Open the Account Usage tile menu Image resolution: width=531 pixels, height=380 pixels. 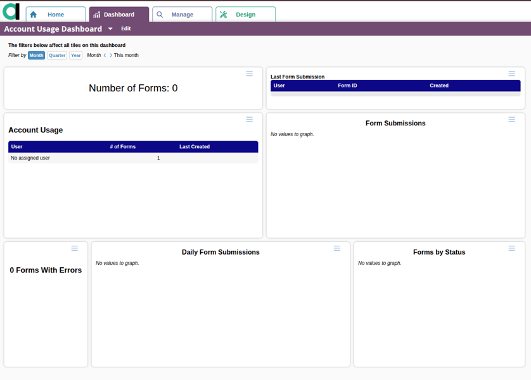pyautogui.click(x=250, y=119)
